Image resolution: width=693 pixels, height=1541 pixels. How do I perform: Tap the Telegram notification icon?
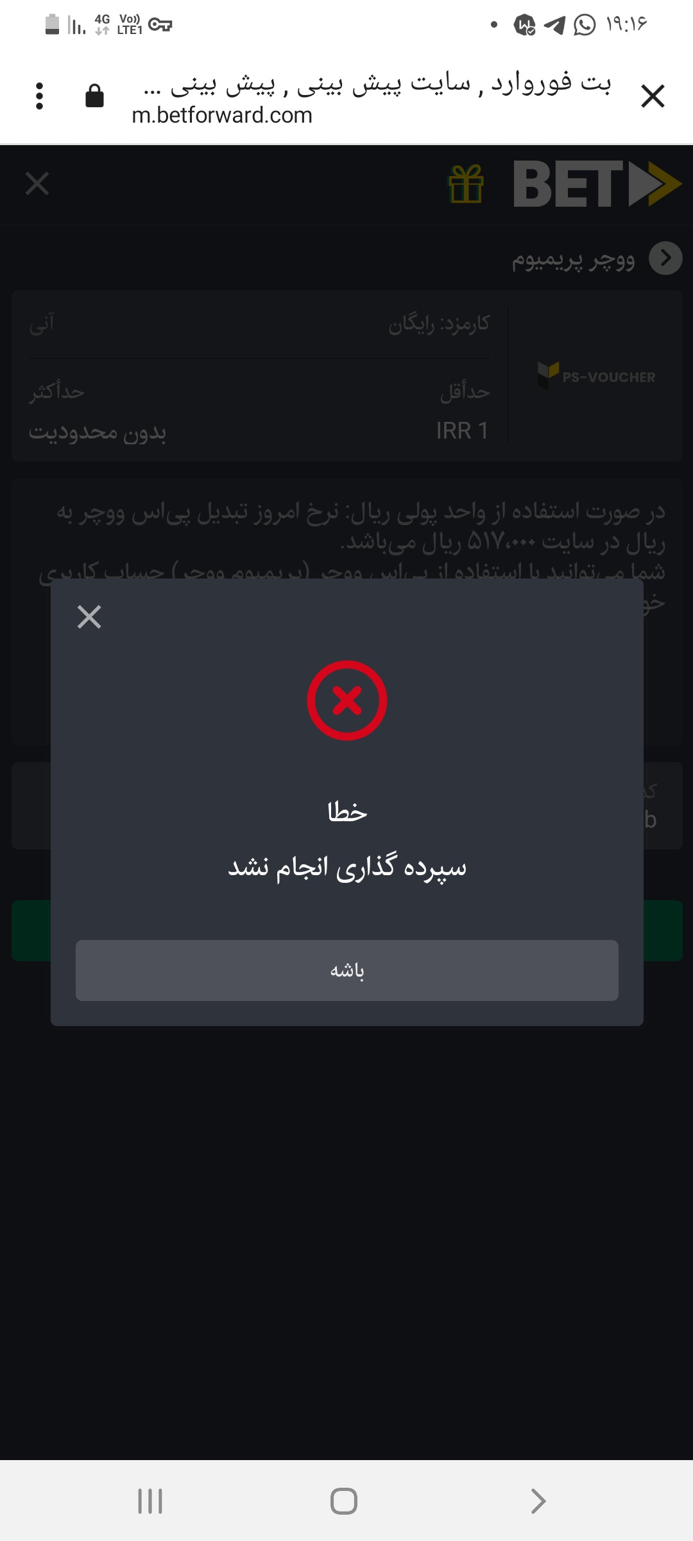coord(554,25)
